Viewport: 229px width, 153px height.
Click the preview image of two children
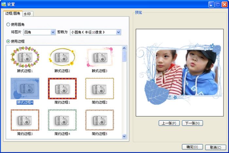click(180, 72)
